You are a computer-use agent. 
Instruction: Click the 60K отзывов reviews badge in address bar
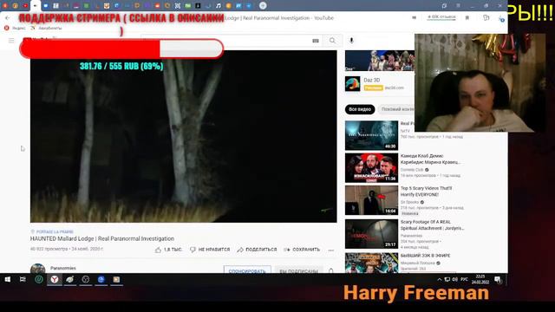pos(441,17)
